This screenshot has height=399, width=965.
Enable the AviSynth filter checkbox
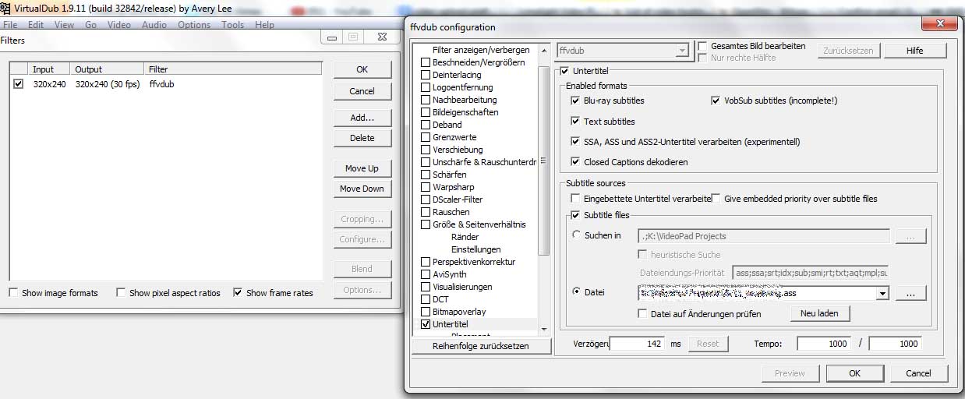pos(426,274)
